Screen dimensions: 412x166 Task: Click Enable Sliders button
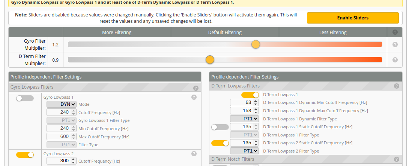pos(353,18)
